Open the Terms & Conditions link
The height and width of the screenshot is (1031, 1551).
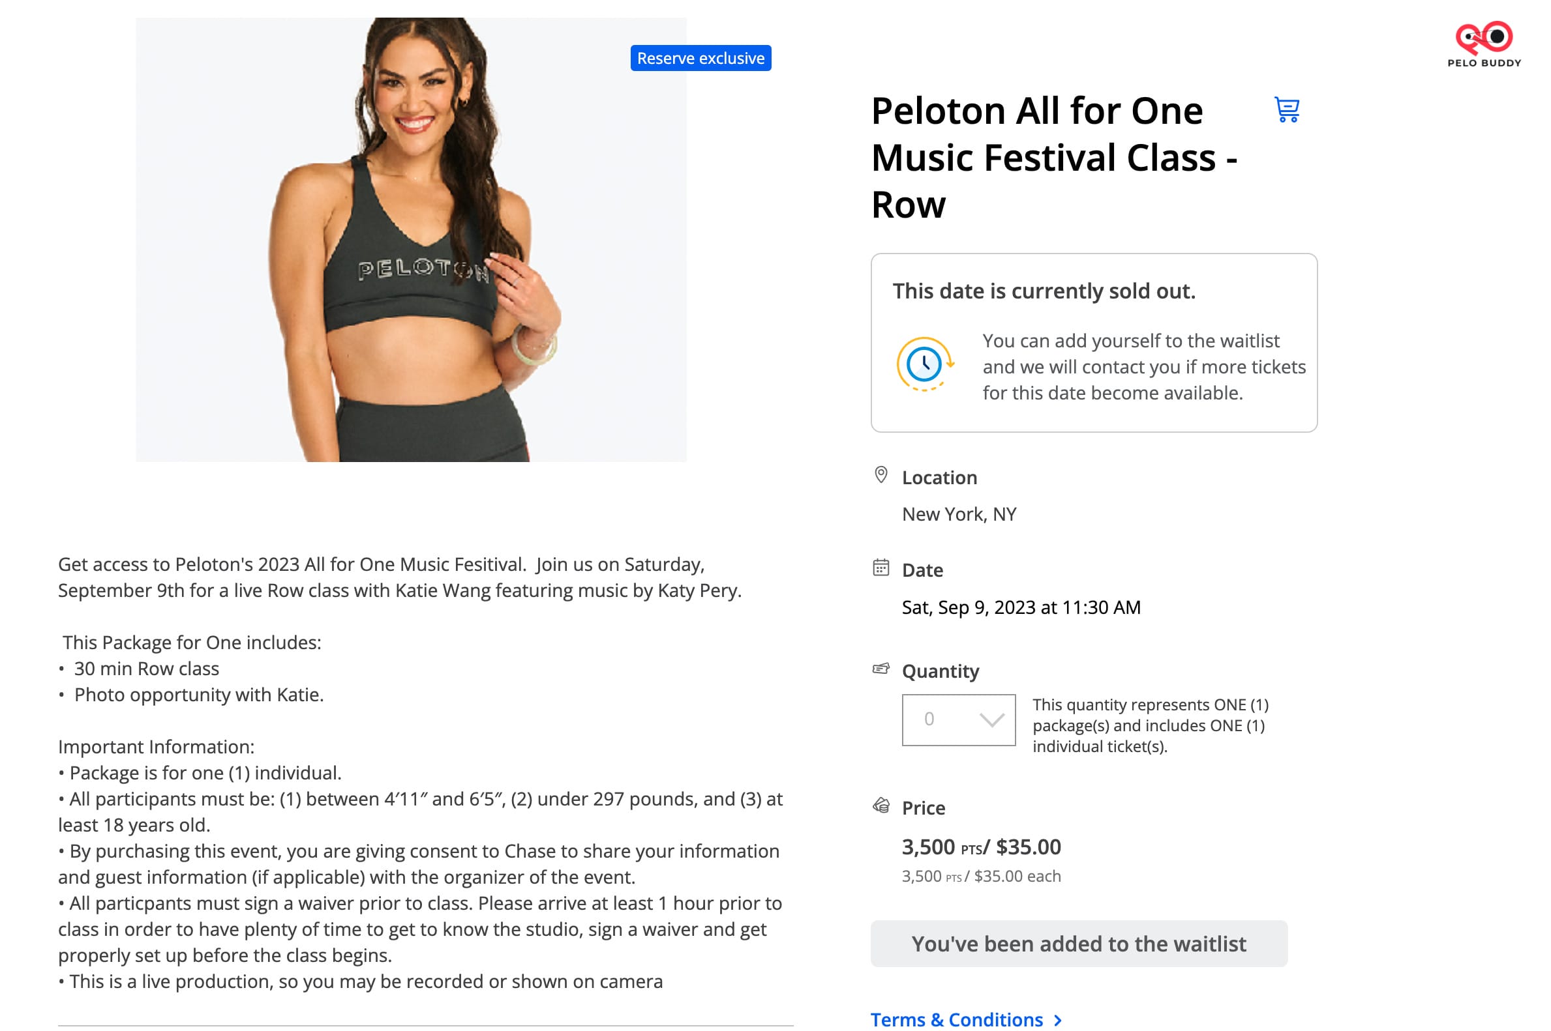[956, 1019]
